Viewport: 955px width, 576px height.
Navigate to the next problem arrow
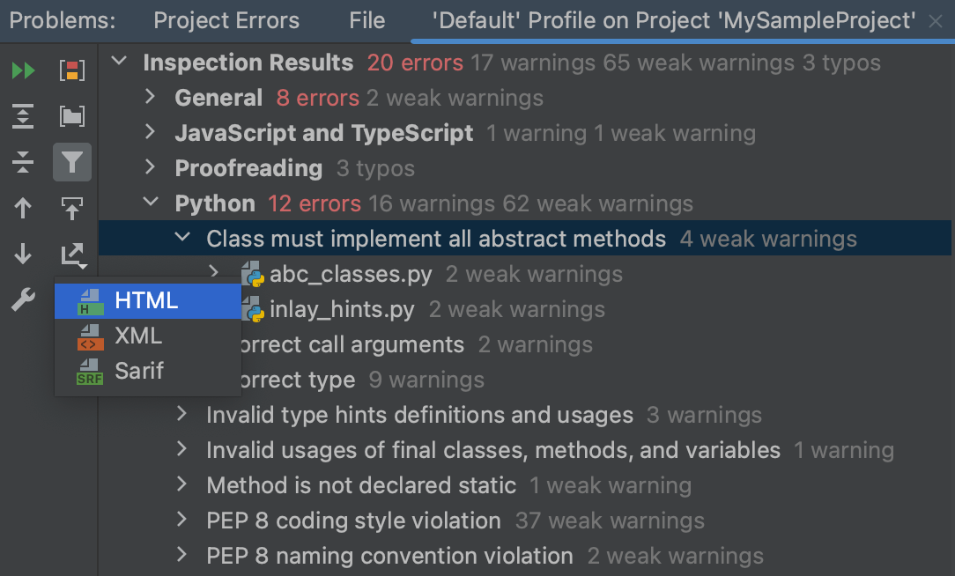(x=22, y=255)
